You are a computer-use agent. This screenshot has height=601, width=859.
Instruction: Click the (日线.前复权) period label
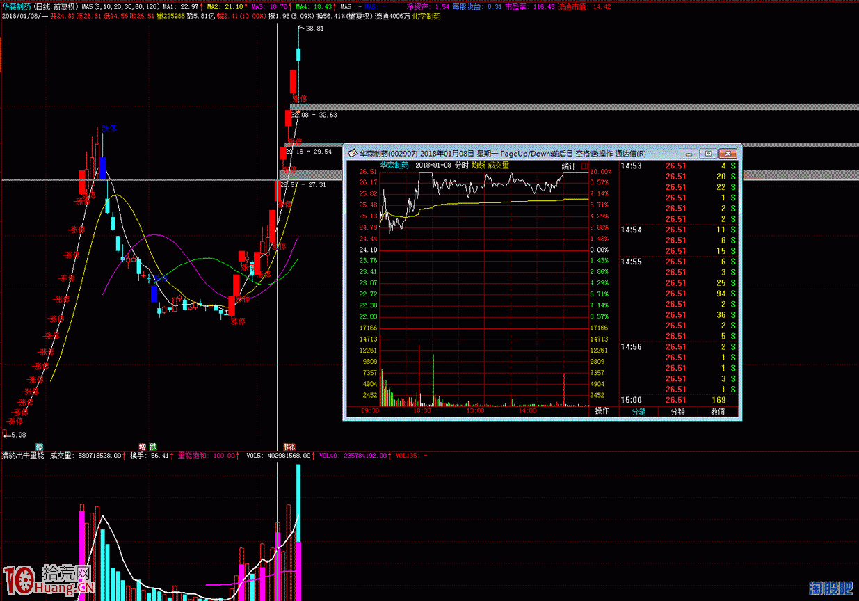tap(56, 6)
